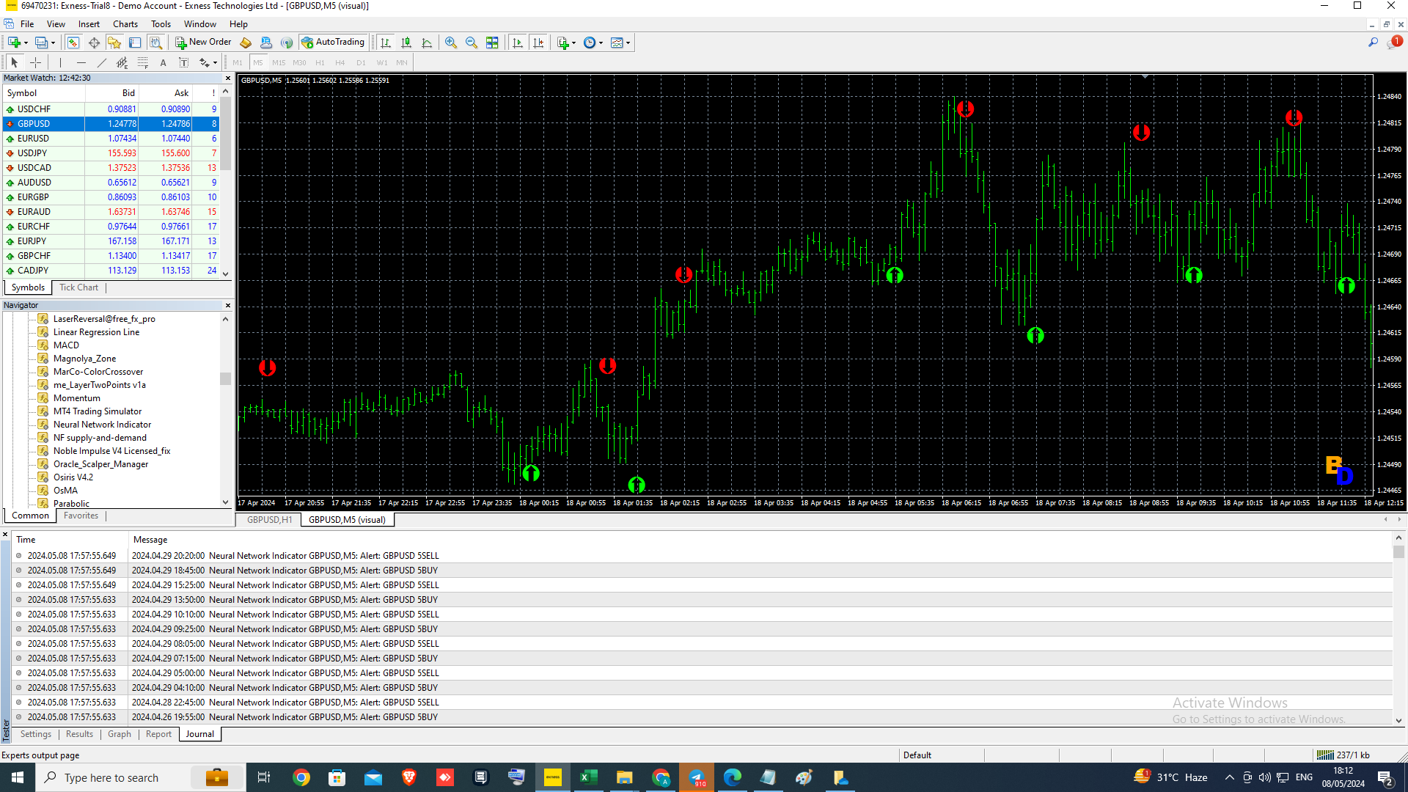
Task: Expand the OsMA indicator entry
Action: [66, 491]
